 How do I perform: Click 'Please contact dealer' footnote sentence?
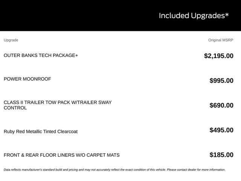pyautogui.click(x=196, y=170)
